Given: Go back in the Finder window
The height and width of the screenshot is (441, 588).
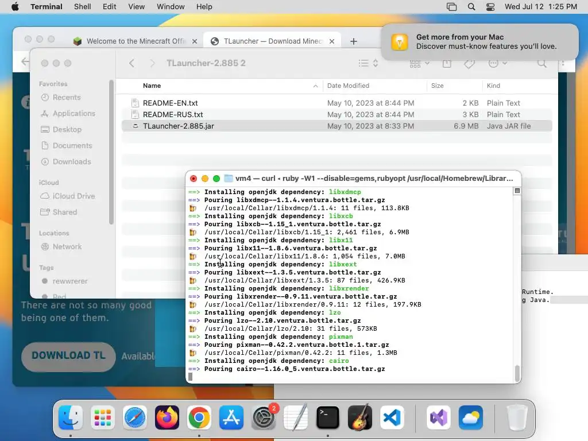Looking at the screenshot, I should 131,63.
